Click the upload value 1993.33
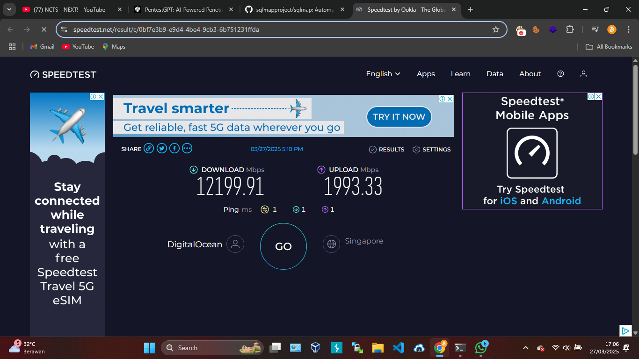 pyautogui.click(x=353, y=186)
